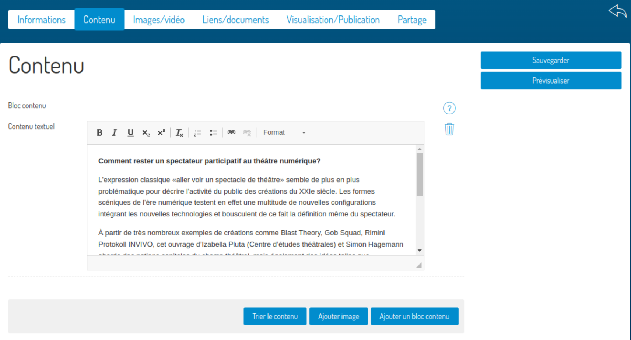
Task: Open the help question mark icon
Action: pyautogui.click(x=449, y=108)
